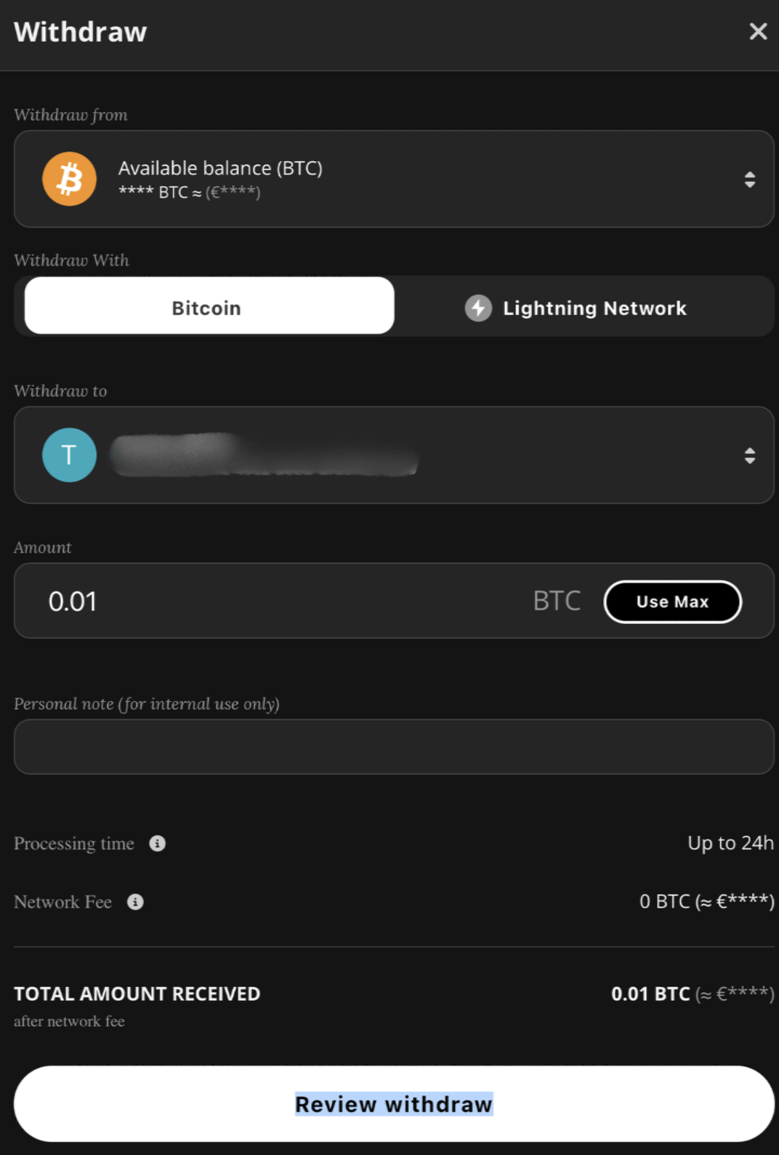Click the amount field showing 0.01
This screenshot has width=779, height=1155.
[218, 601]
